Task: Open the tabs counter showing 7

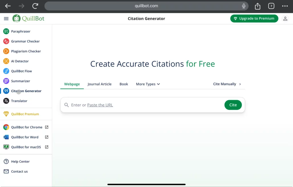Action: coord(271,6)
